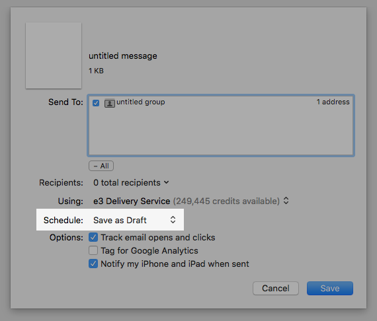Disable Track email opens and clicks
The image size is (377, 321).
point(93,237)
